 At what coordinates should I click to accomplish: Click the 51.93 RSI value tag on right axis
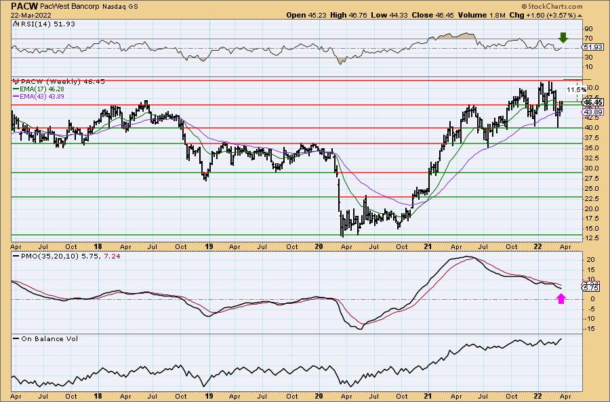tap(592, 47)
